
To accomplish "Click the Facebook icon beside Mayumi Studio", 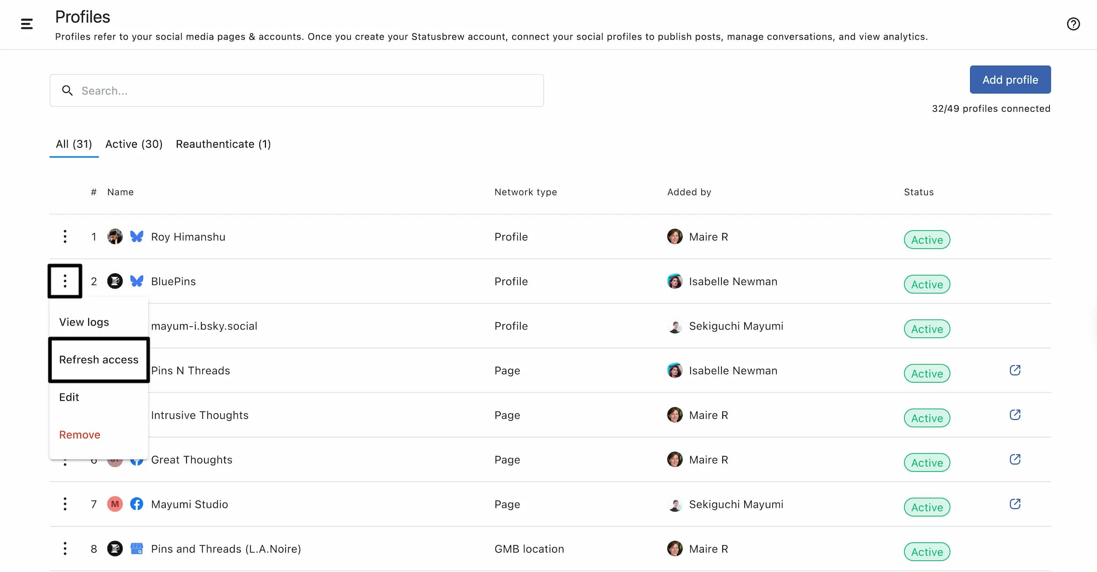I will (x=136, y=504).
